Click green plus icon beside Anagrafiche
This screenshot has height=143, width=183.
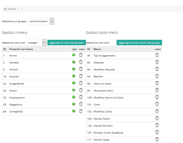[x=74, y=83]
